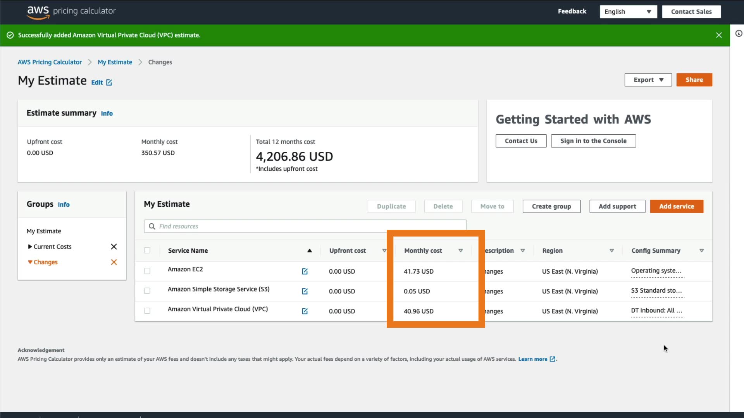
Task: Remove the Current Costs group with X
Action: tap(114, 247)
